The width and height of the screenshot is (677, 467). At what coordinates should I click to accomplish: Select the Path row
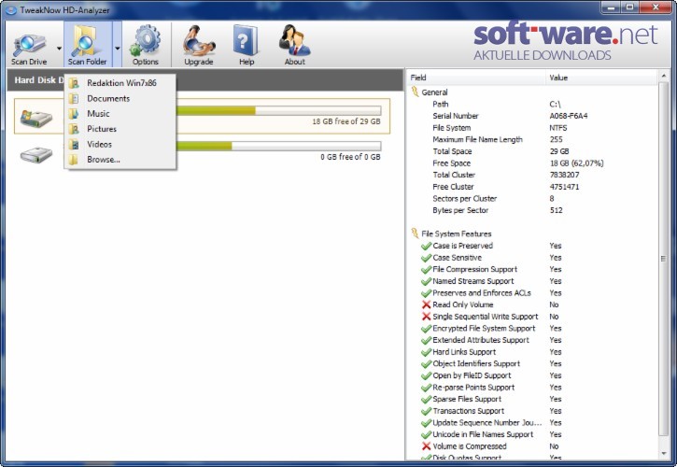click(x=532, y=104)
